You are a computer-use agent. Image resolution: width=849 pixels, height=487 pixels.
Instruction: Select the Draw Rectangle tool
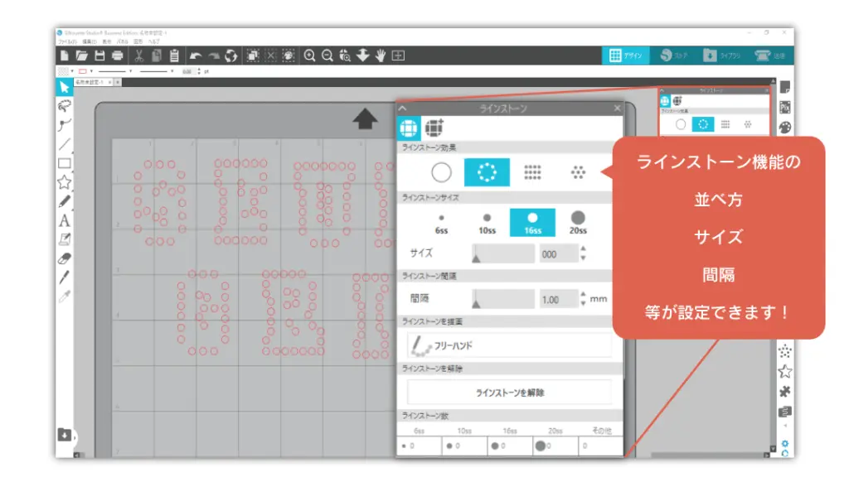tap(64, 163)
